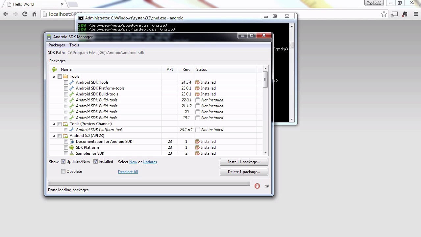The height and width of the screenshot is (237, 421).
Task: Open the Chrome menu icon
Action: [x=416, y=14]
